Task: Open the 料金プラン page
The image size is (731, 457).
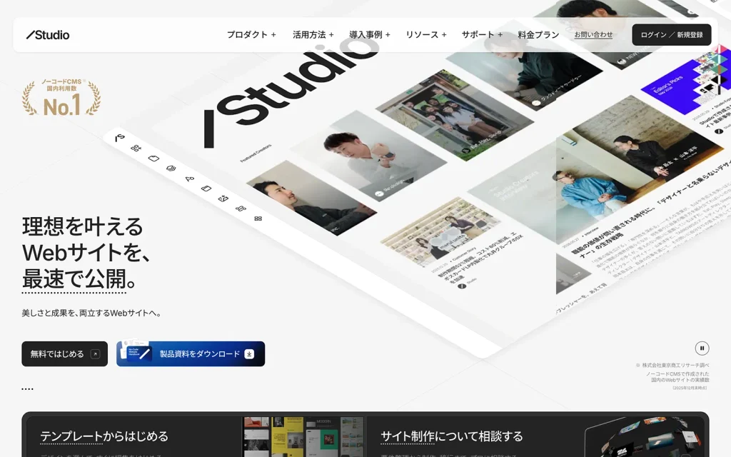Action: point(538,34)
